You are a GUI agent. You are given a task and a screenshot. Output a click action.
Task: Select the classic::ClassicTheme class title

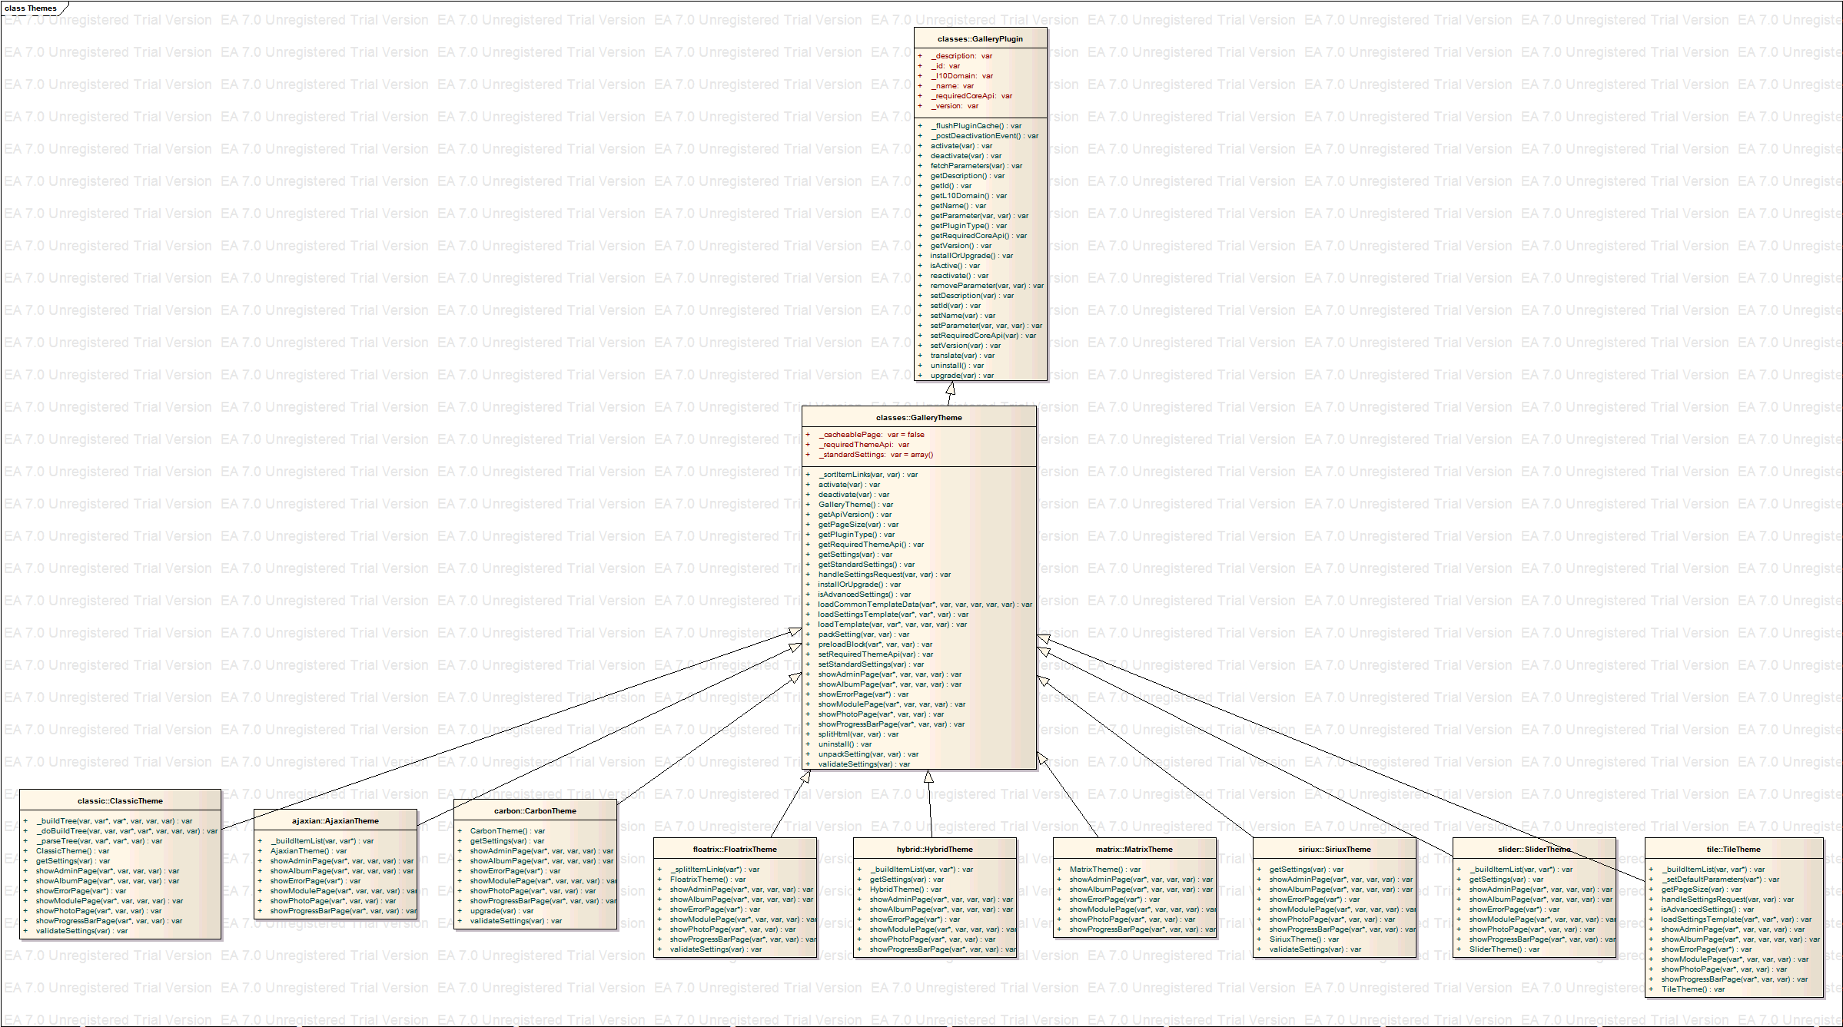coord(120,801)
